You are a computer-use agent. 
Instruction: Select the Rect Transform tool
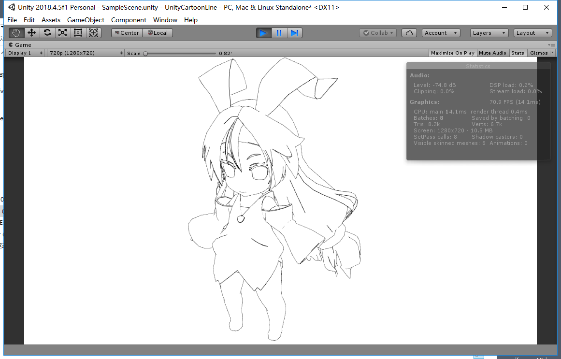pyautogui.click(x=78, y=33)
